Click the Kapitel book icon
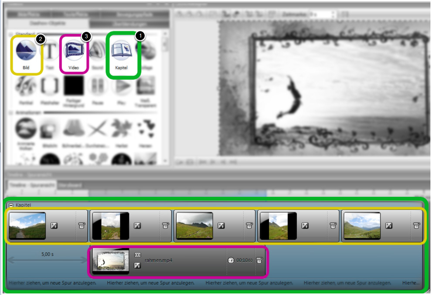 (x=121, y=50)
